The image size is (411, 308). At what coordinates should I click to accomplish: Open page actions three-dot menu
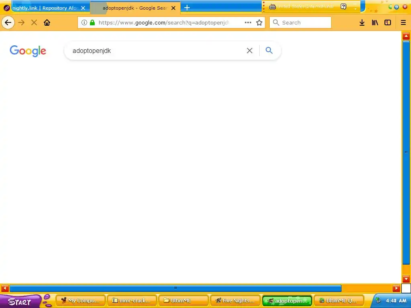[248, 22]
